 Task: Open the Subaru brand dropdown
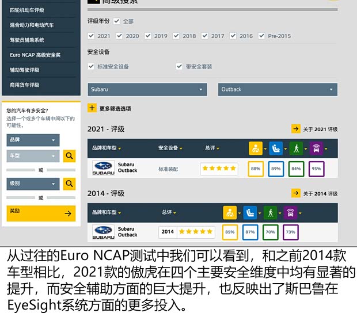(147, 89)
